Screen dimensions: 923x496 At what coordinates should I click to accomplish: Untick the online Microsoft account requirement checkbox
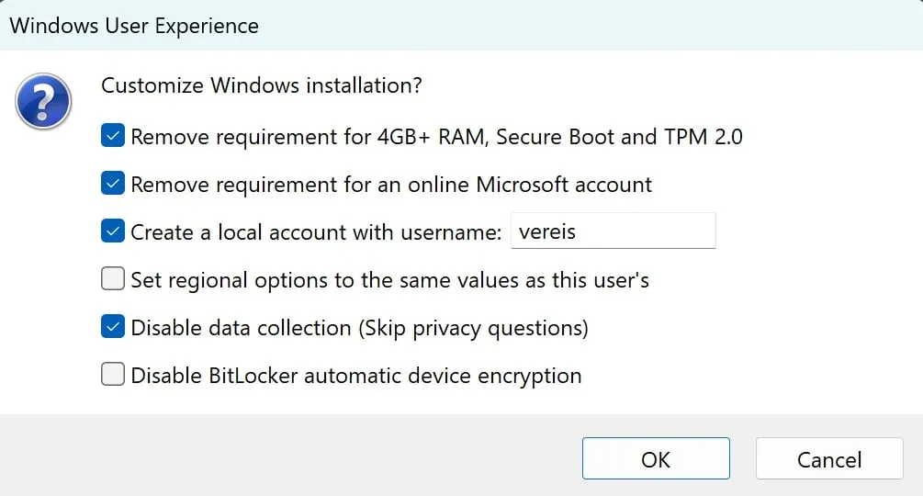(x=113, y=184)
